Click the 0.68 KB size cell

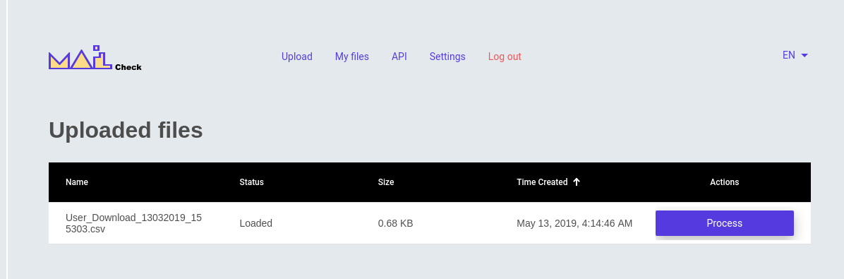[396, 223]
